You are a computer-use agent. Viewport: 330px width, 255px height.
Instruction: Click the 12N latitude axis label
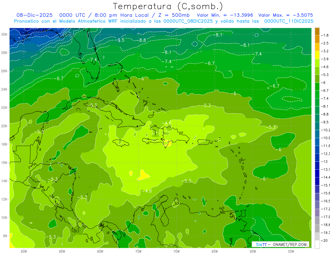[4, 199]
